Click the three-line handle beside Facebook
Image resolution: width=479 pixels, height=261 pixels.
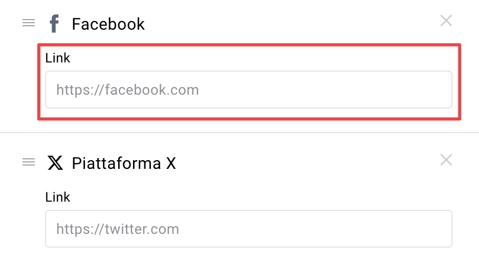pyautogui.click(x=29, y=23)
